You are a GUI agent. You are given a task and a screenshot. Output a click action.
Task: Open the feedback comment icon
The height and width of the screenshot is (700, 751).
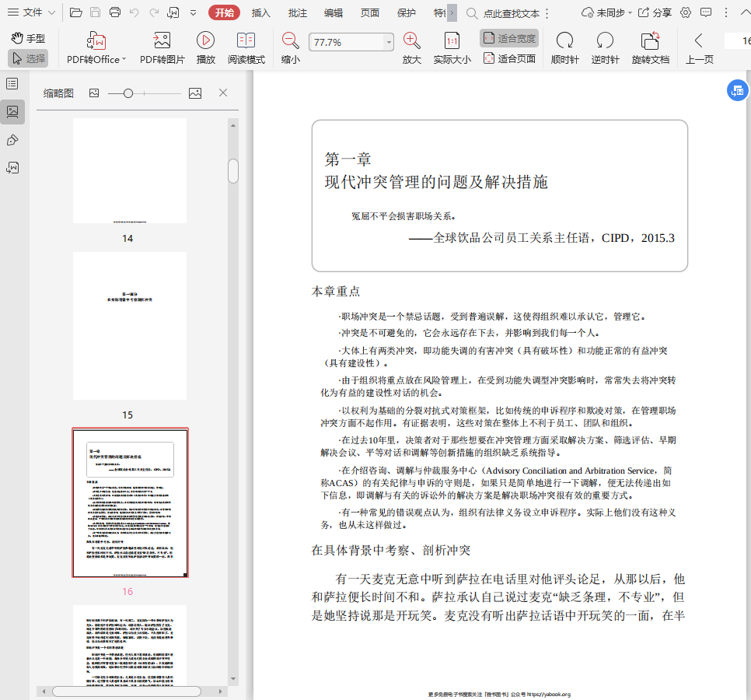(705, 12)
